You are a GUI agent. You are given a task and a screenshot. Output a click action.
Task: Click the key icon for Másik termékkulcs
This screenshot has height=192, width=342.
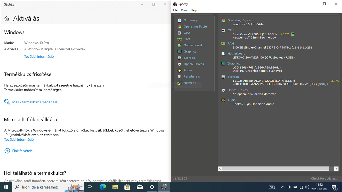[x=7, y=102]
